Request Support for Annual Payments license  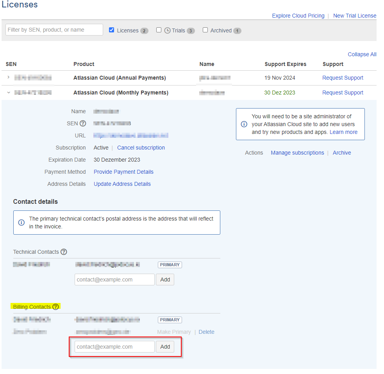point(343,78)
